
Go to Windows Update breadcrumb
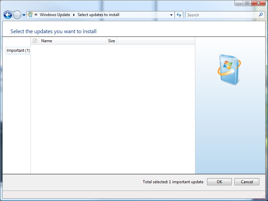pos(55,15)
